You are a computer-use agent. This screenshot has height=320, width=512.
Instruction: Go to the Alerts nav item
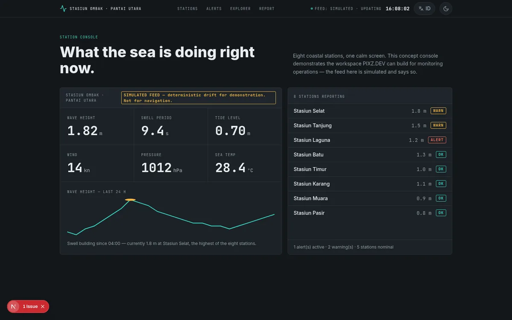point(214,9)
